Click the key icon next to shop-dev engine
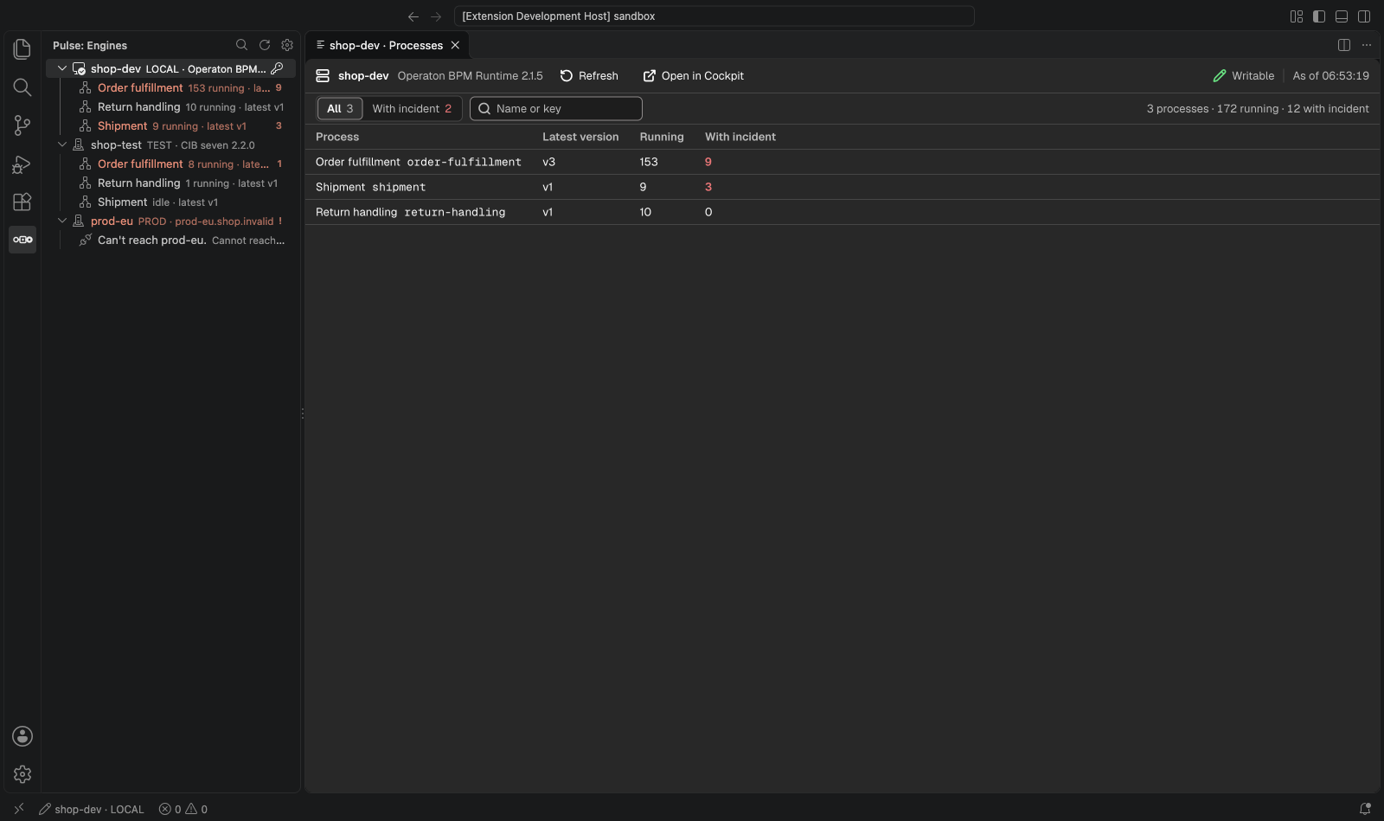The image size is (1384, 821). [278, 68]
